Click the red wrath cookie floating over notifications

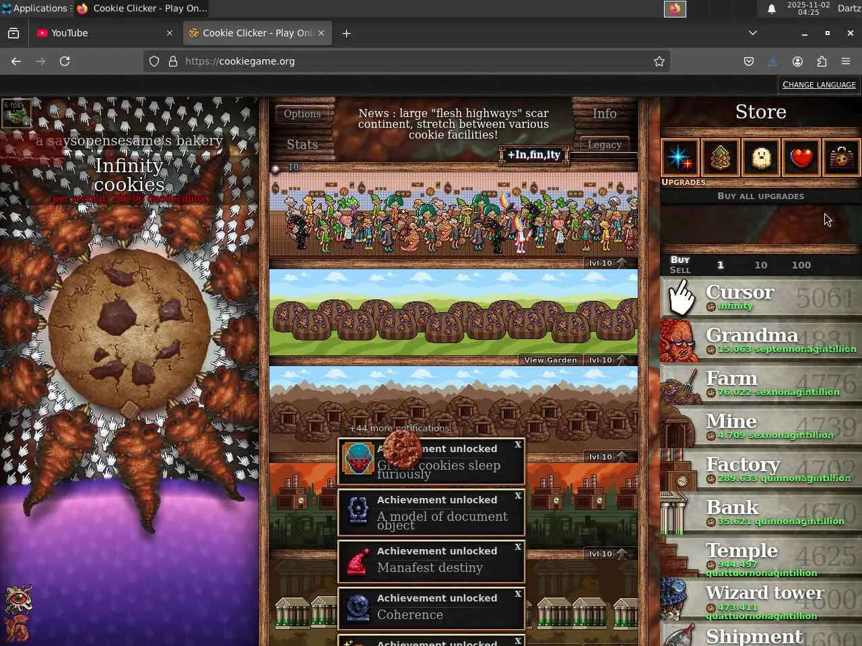tap(403, 449)
